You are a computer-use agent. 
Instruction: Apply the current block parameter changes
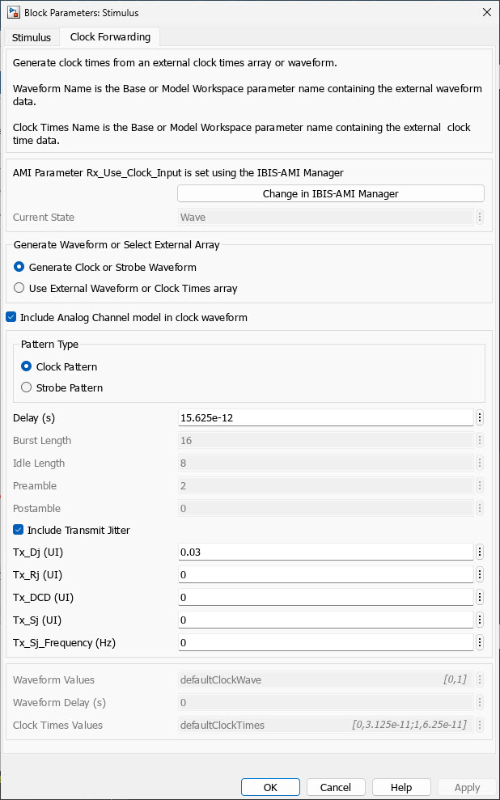coord(467,786)
